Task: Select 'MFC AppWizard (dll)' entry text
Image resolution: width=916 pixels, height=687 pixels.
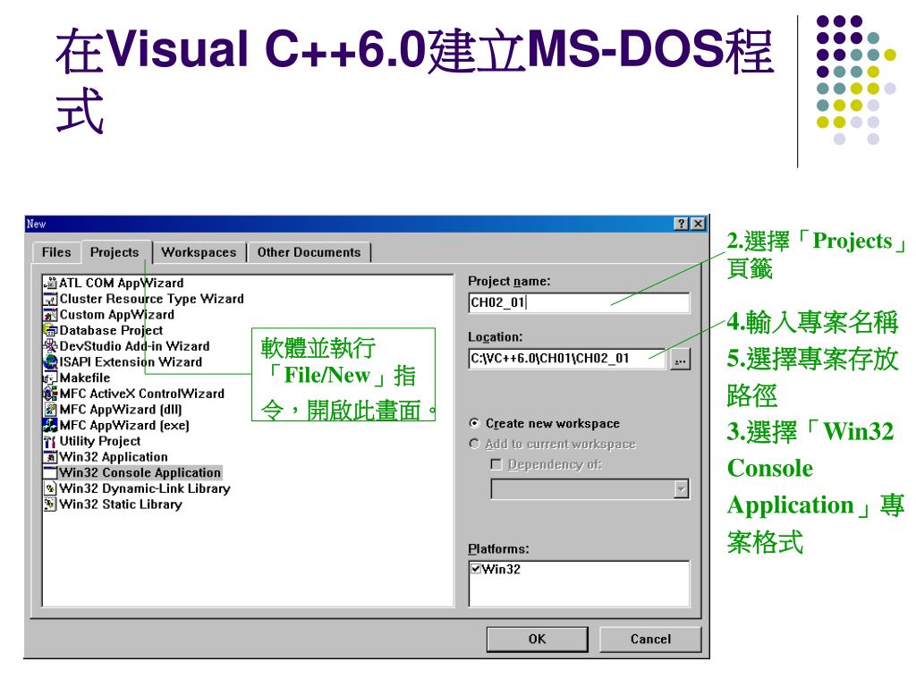Action: click(121, 410)
